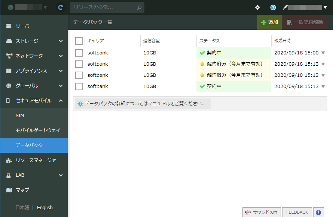Open the row menu arrow for 2020/09/18 15:00

tap(323, 53)
